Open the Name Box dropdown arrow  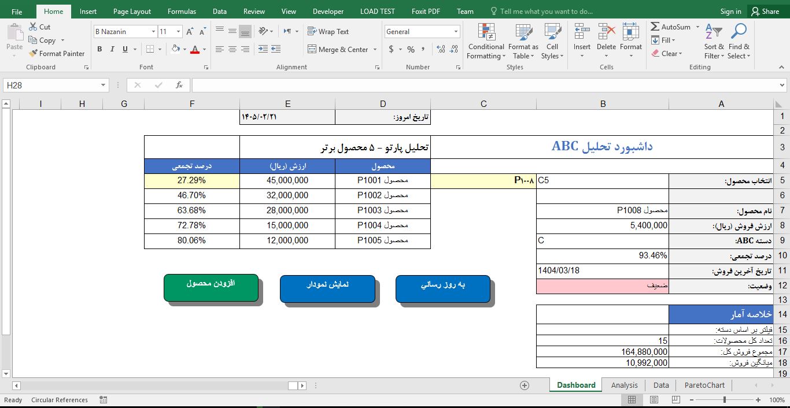104,85
